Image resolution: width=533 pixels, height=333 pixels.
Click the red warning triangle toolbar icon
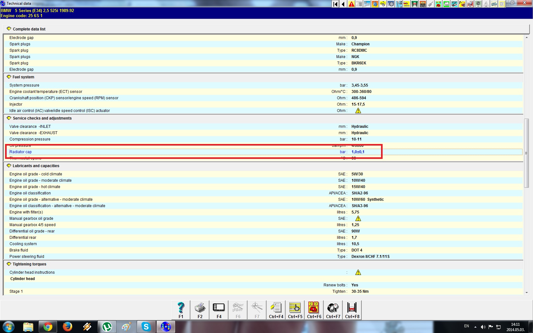[x=351, y=4]
